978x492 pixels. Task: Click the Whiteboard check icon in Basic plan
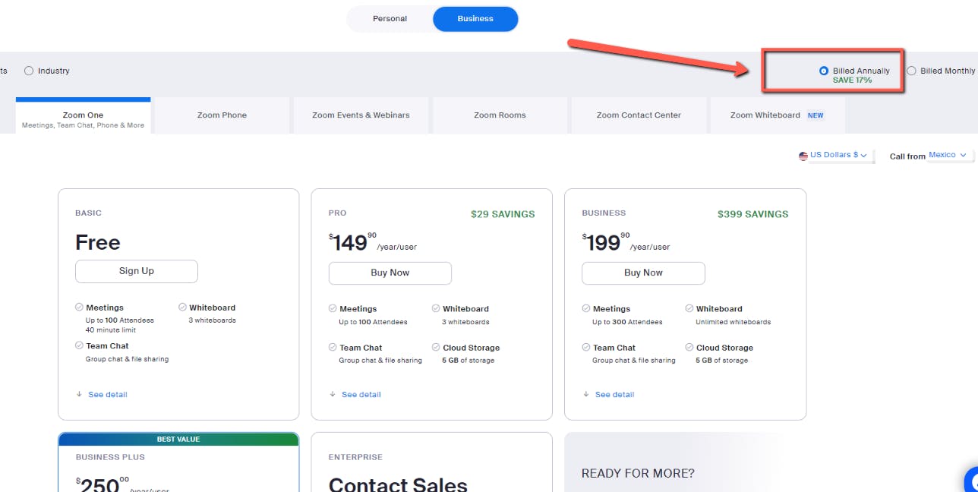(182, 307)
